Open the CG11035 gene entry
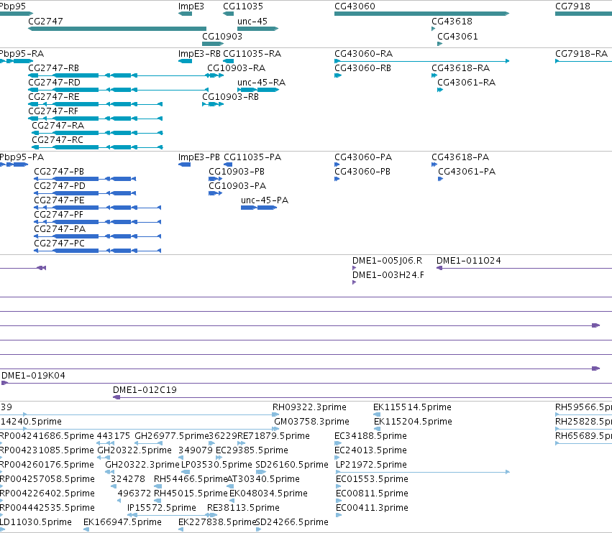 (x=243, y=6)
